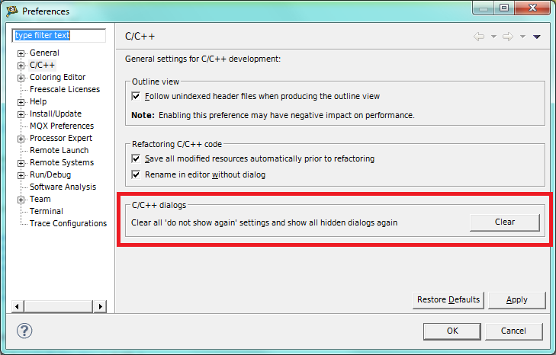Image resolution: width=556 pixels, height=355 pixels.
Task: Toggle Rename in editor without dialog
Action: pyautogui.click(x=137, y=174)
